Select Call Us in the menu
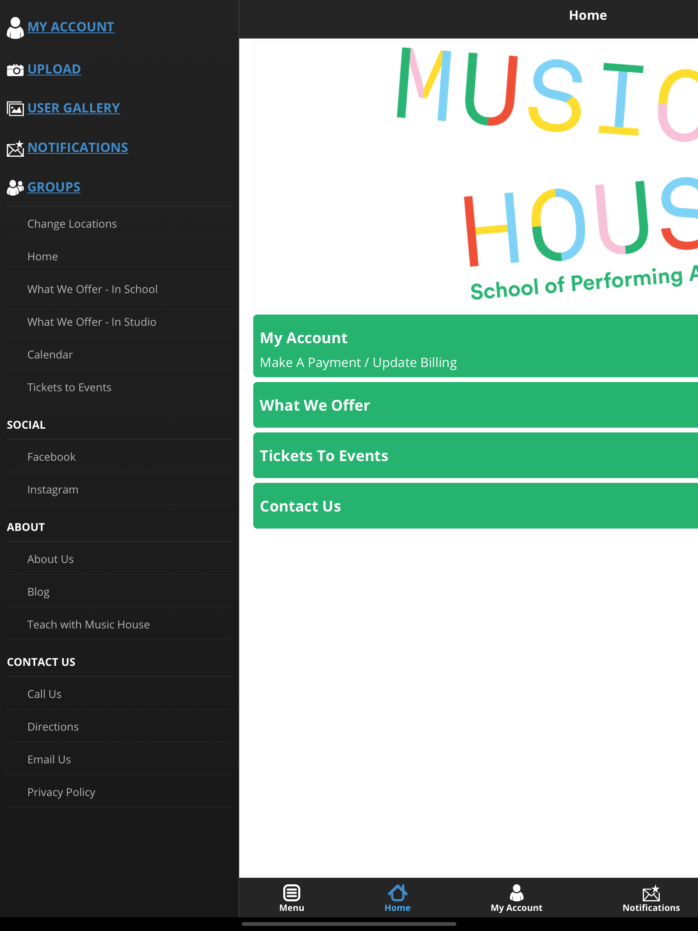 [119, 694]
